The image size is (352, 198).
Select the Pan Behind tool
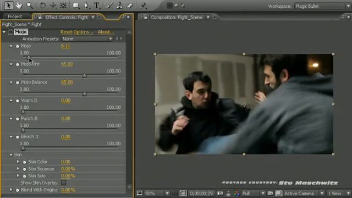(x=63, y=5)
